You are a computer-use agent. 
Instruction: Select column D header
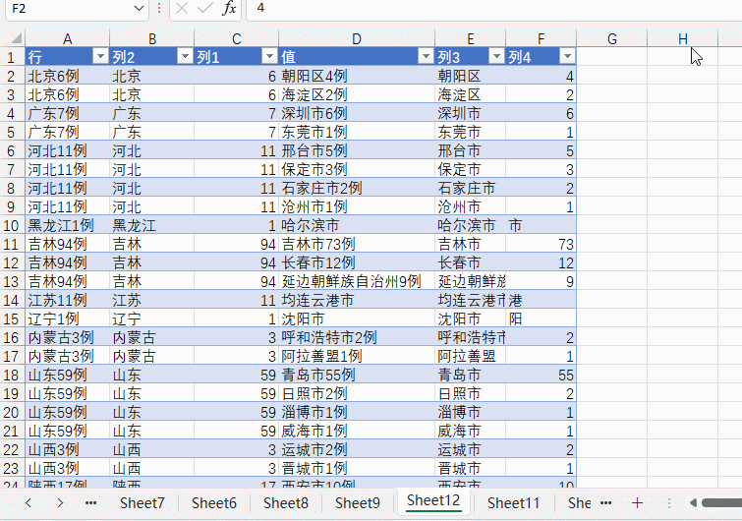[357, 38]
